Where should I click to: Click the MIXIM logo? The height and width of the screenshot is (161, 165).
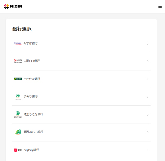13,6
